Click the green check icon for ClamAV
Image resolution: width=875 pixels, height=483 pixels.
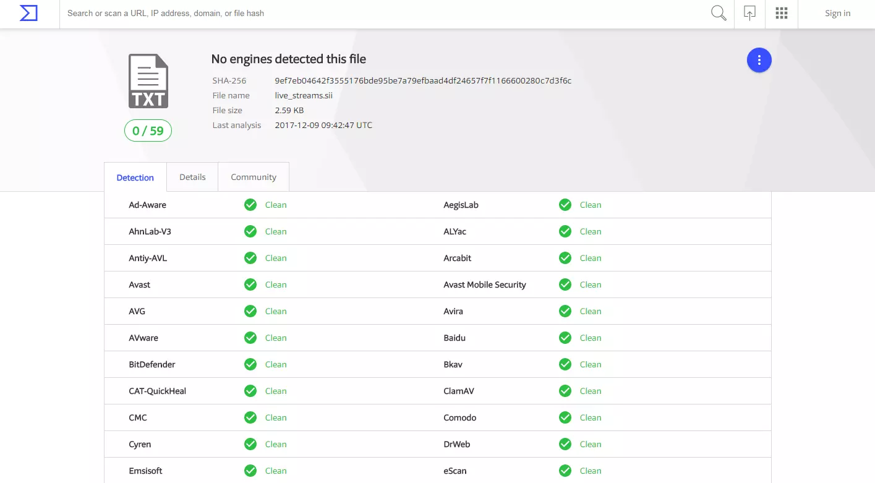pos(565,391)
